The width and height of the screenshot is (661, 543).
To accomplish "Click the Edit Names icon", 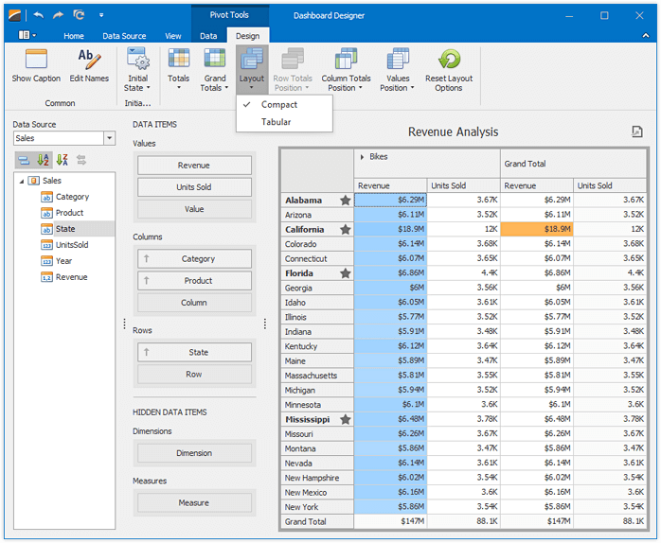I will click(x=89, y=60).
